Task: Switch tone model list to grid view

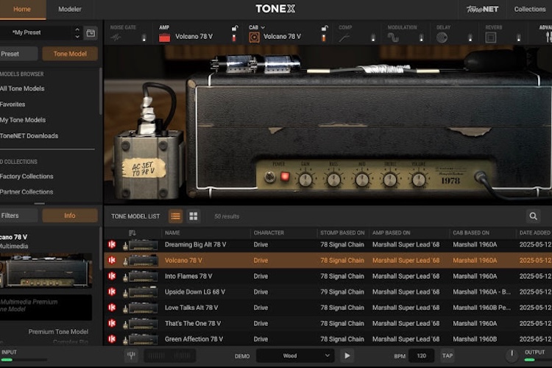Action: coord(194,216)
